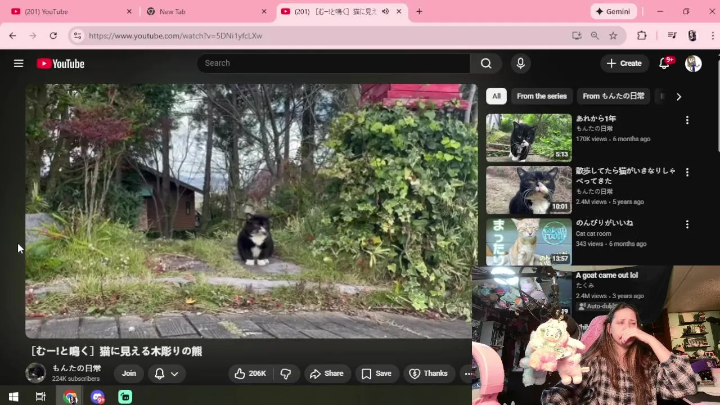Open the notifications bell in header
Screen dimensions: 720x405
coord(664,64)
